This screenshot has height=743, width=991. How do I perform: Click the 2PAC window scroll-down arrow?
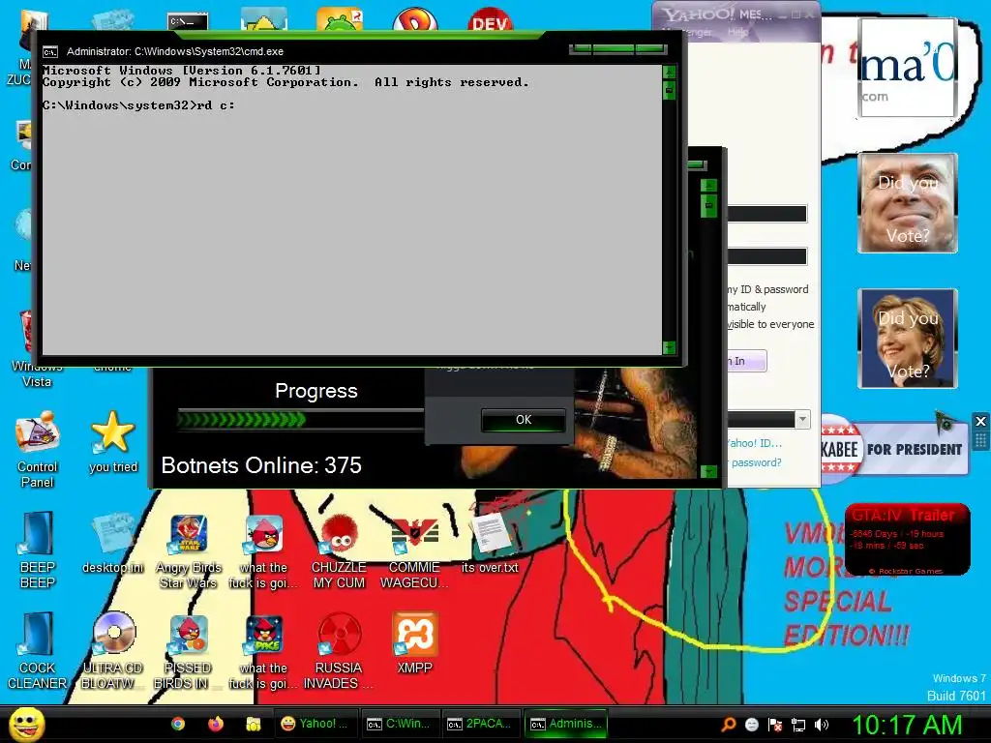[x=709, y=471]
